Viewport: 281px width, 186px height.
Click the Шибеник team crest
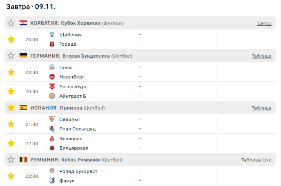pyautogui.click(x=52, y=35)
